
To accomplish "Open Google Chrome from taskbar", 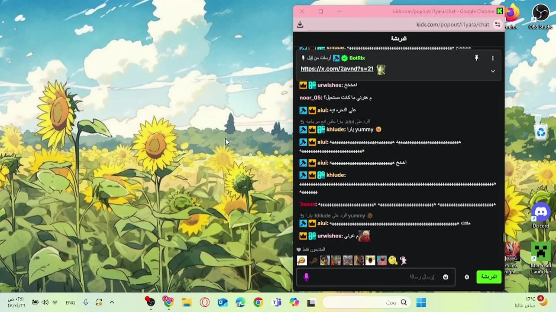I will (x=258, y=302).
